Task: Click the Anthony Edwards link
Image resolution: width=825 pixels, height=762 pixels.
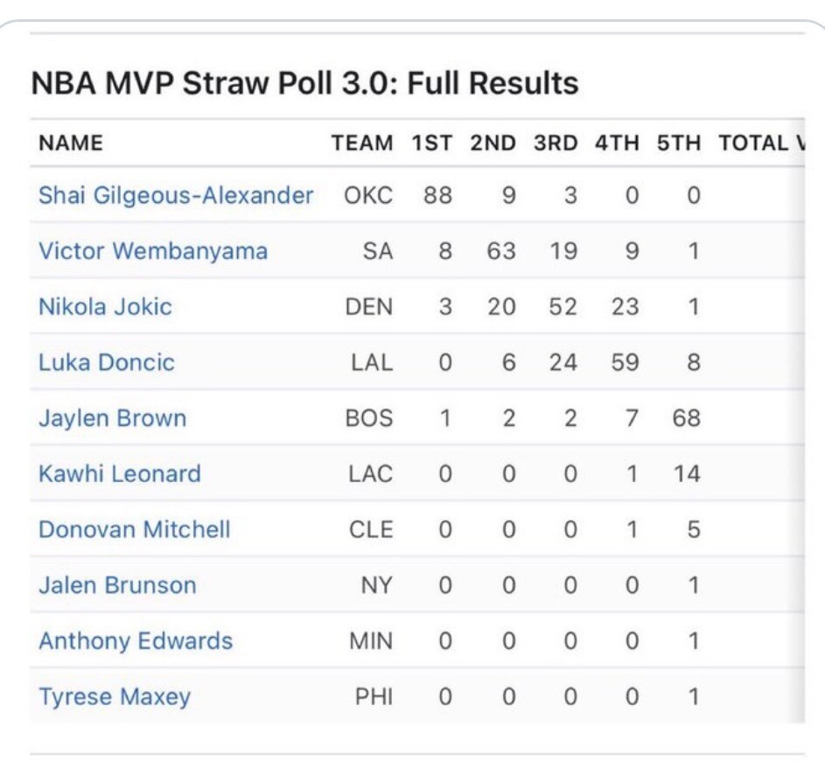Action: (x=136, y=641)
